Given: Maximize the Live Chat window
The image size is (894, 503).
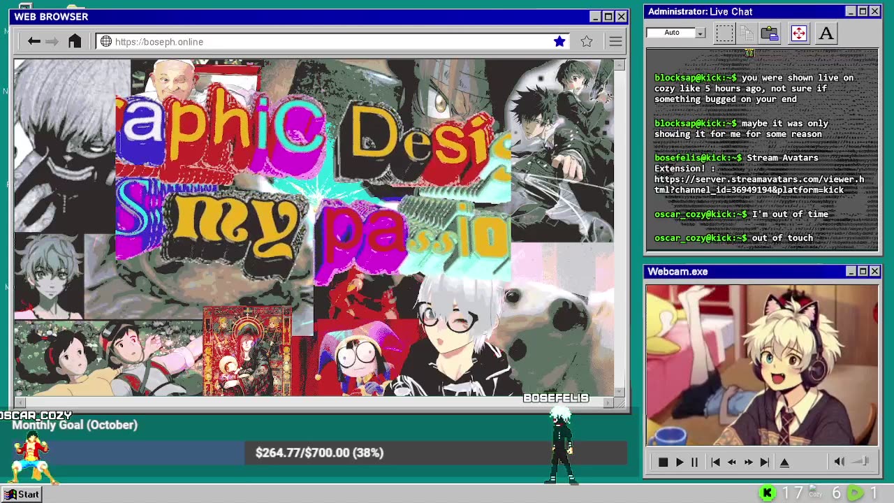Looking at the screenshot, I should click(863, 12).
